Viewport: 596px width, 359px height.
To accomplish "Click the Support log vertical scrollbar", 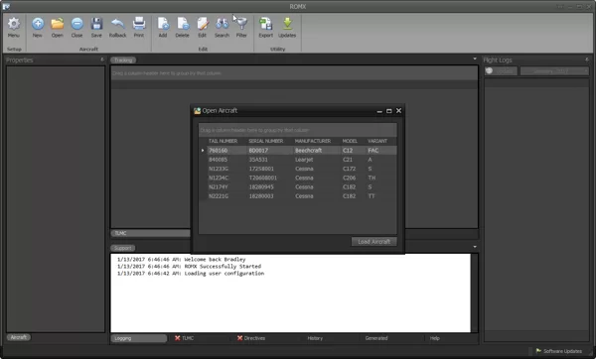I will 474,293.
